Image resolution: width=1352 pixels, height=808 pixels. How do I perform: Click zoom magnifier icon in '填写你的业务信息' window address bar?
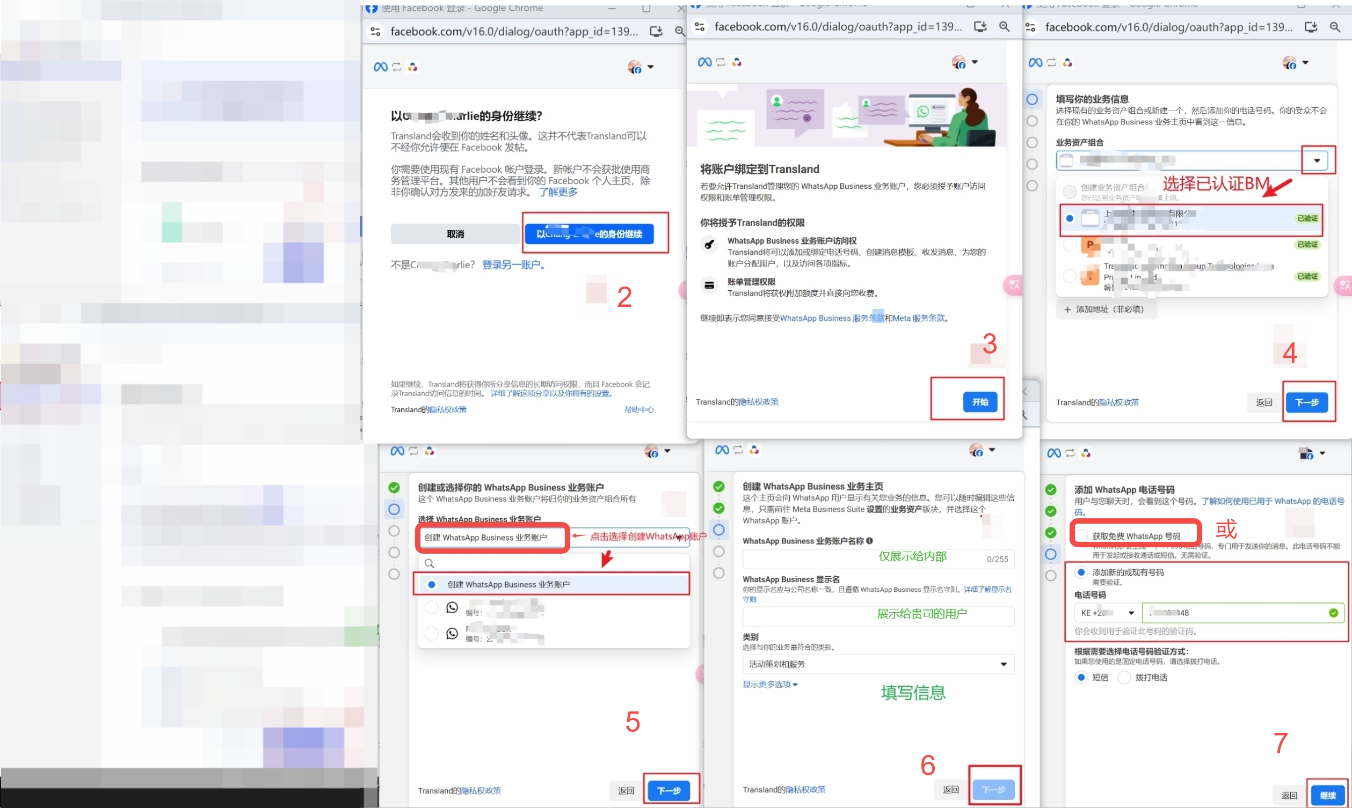tap(1335, 27)
